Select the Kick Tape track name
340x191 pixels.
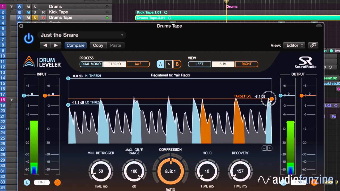[58, 12]
